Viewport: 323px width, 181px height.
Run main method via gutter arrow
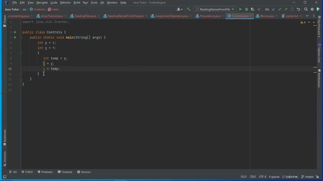(x=15, y=38)
